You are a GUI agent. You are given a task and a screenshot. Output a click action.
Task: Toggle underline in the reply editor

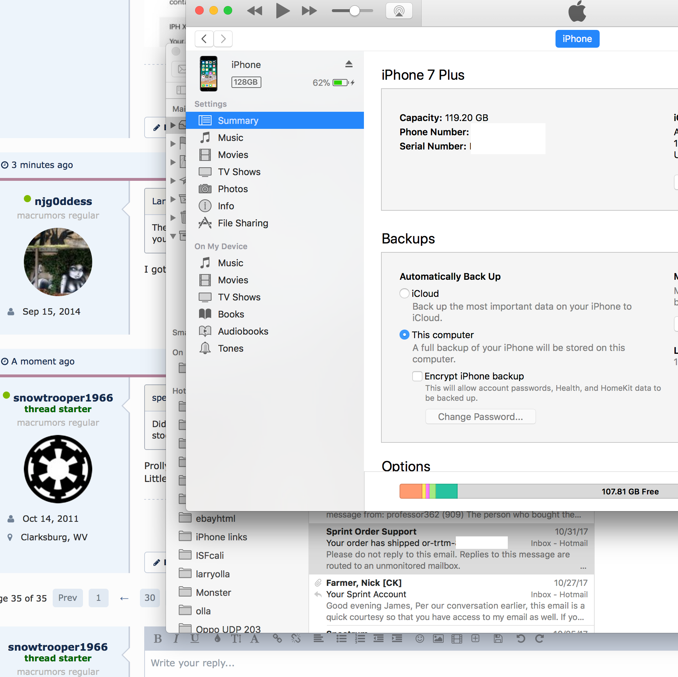pyautogui.click(x=194, y=639)
